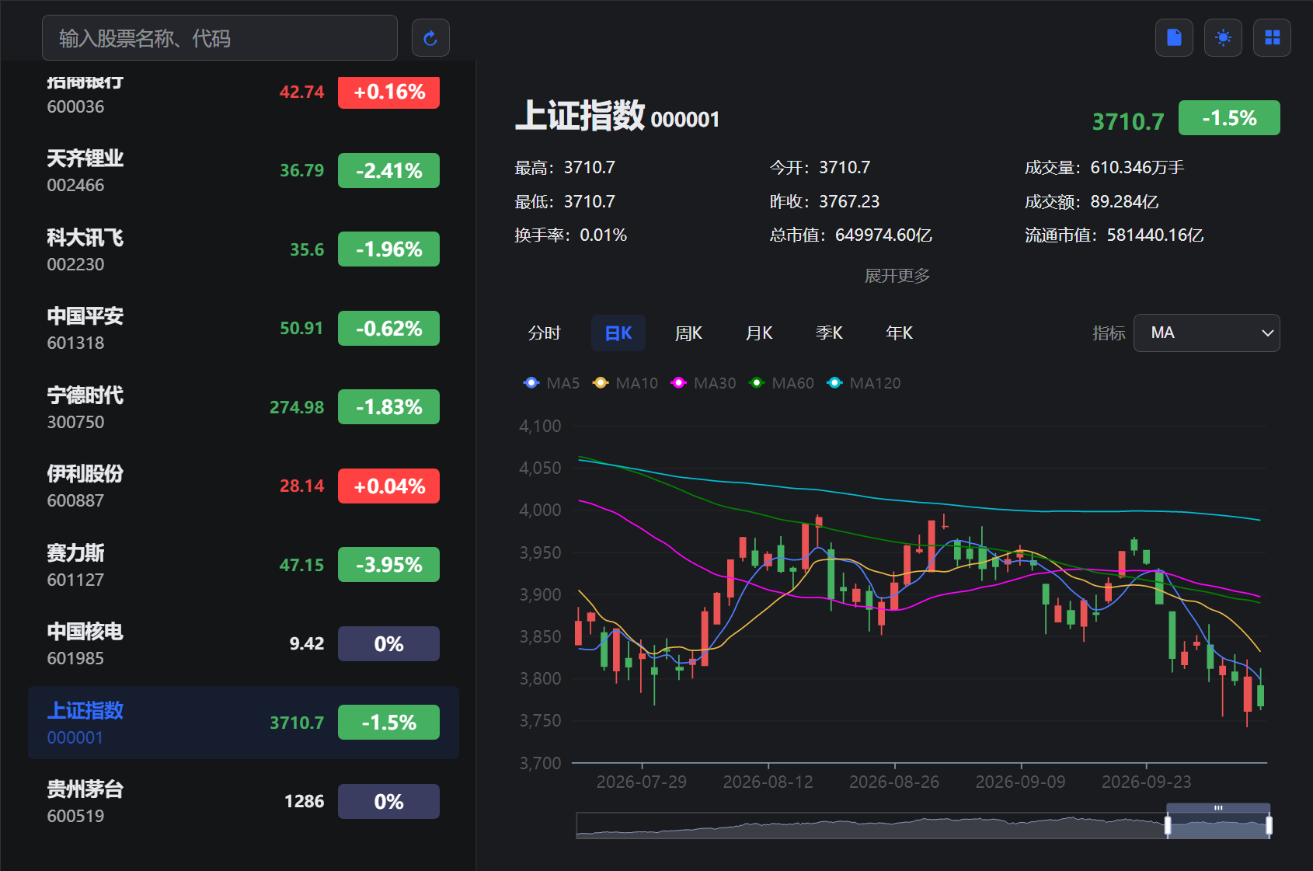Switch to the 年K chart tab
Image resolution: width=1313 pixels, height=871 pixels.
tap(899, 333)
